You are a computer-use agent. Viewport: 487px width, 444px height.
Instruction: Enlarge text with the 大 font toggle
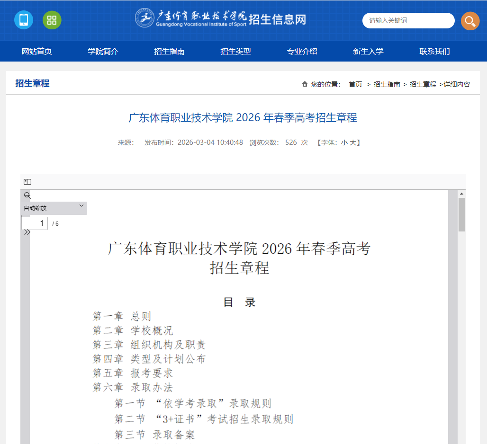(352, 142)
